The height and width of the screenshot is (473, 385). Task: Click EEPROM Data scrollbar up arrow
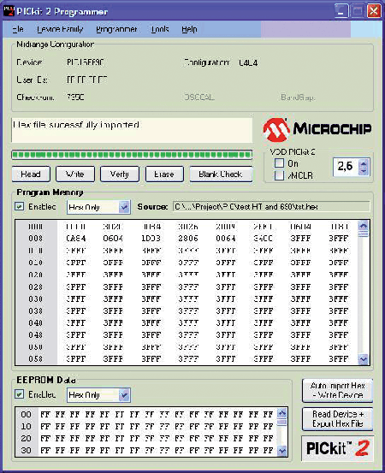coord(282,413)
